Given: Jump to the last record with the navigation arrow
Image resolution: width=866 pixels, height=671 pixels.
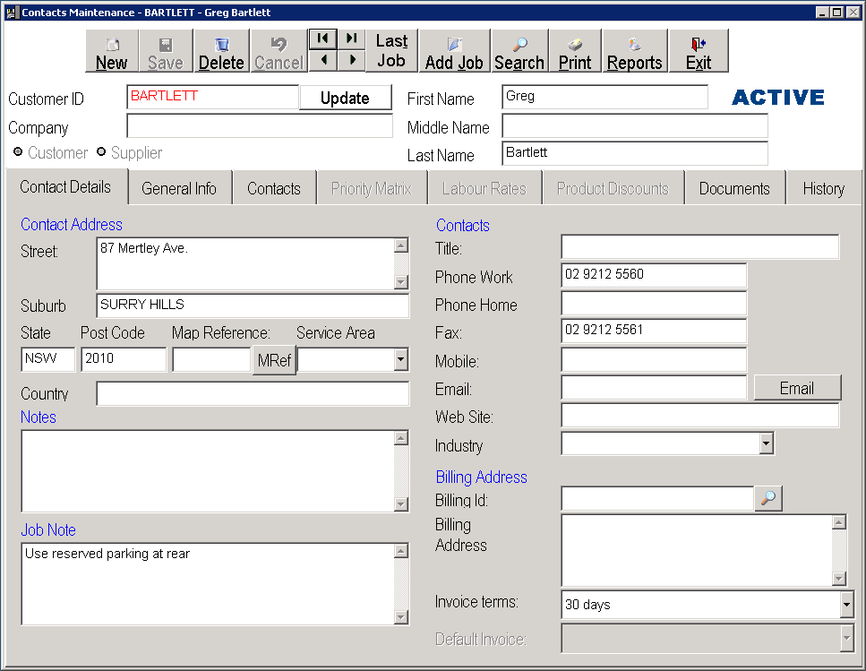Looking at the screenshot, I should click(x=351, y=39).
